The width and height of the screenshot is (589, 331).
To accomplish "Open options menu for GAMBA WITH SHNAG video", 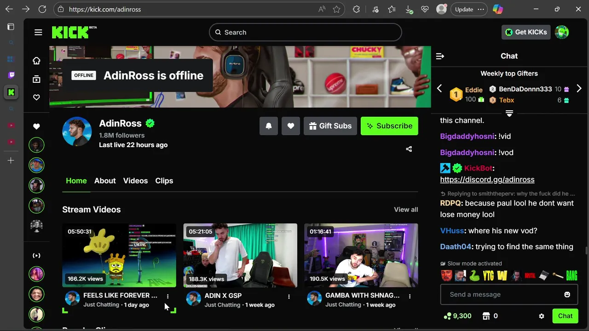I will tap(410, 297).
